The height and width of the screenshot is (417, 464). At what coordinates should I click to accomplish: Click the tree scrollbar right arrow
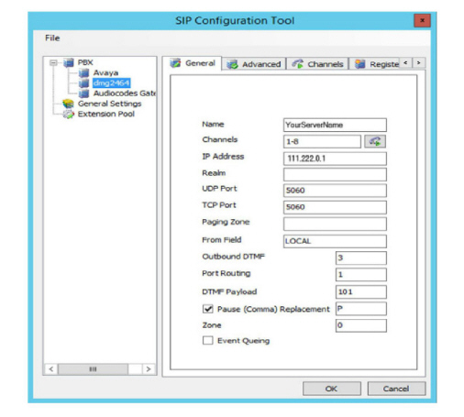(149, 369)
